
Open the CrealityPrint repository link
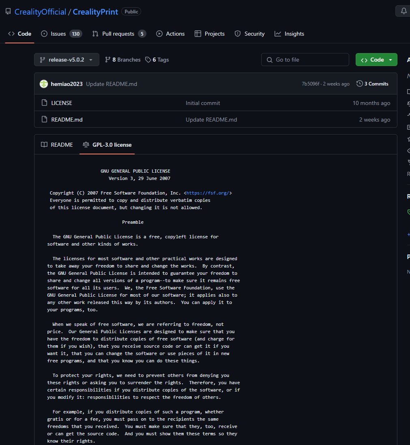95,12
